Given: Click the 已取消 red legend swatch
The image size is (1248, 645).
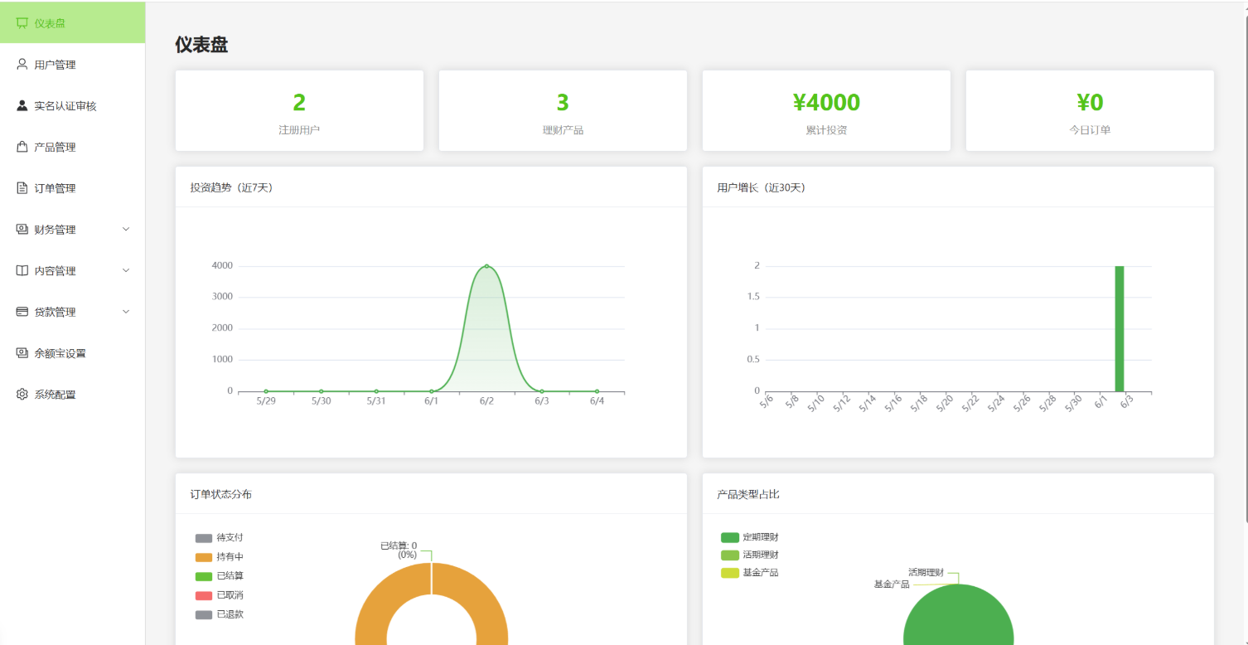Looking at the screenshot, I should [x=204, y=595].
